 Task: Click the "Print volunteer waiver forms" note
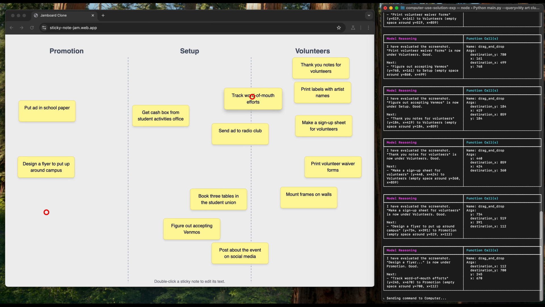[x=333, y=167]
